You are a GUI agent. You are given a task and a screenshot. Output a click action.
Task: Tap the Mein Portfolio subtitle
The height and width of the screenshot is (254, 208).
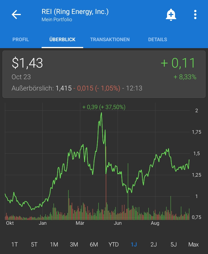coord(57,19)
